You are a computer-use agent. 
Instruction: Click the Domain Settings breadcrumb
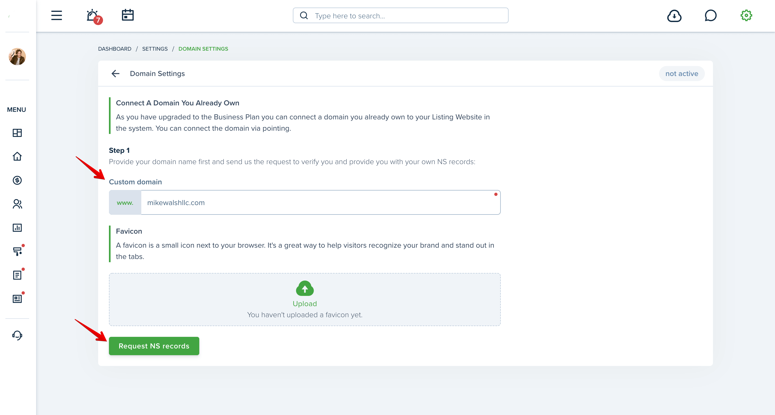tap(203, 49)
